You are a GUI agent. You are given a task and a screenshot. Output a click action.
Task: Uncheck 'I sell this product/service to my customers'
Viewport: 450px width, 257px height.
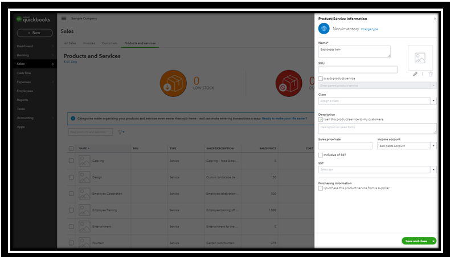click(x=321, y=120)
